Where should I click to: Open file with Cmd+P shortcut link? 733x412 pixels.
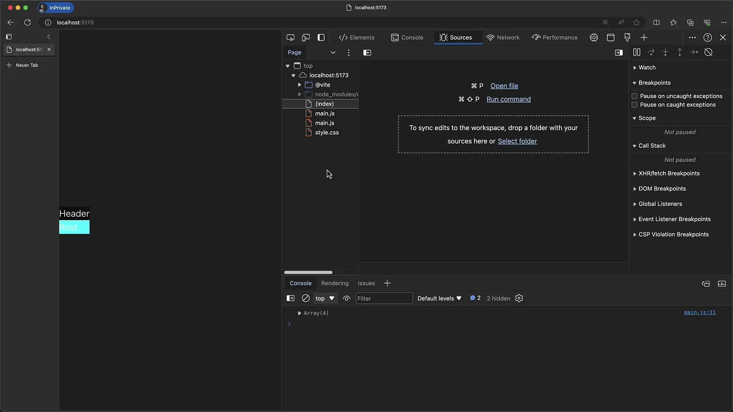504,85
